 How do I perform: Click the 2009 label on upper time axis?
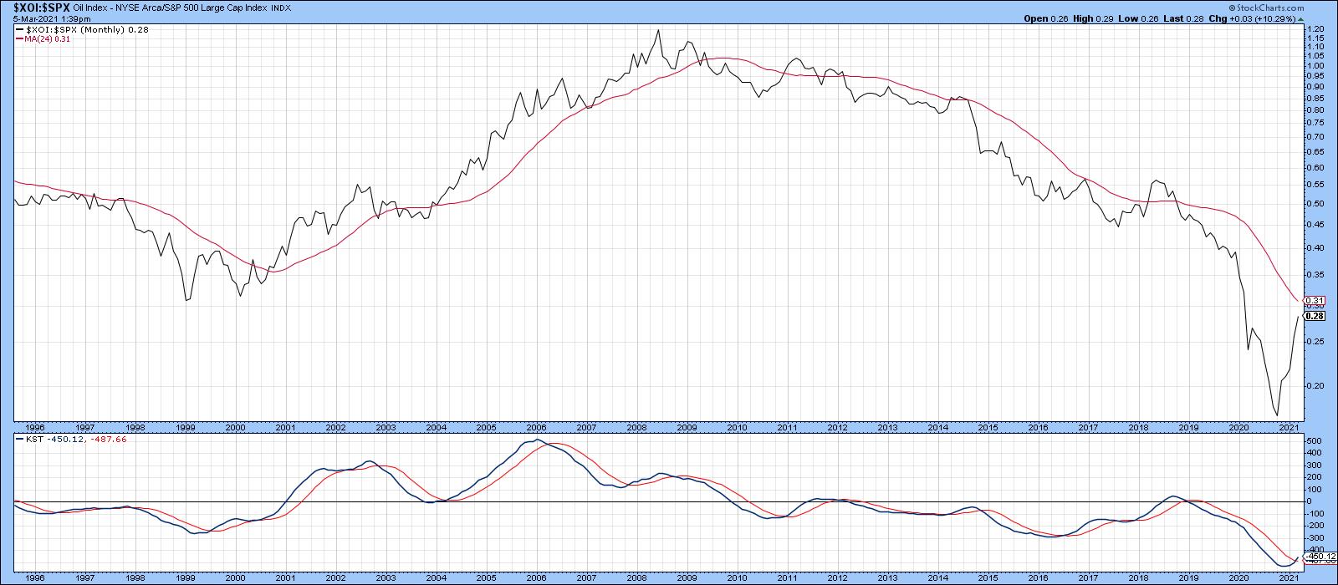[x=687, y=427]
